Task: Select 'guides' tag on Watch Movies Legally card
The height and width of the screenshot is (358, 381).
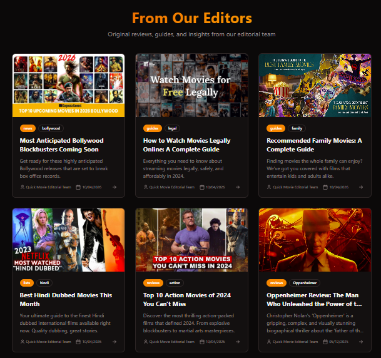Action: [x=153, y=128]
